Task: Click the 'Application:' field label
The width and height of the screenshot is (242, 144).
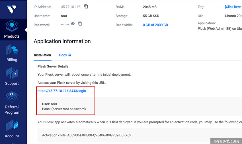Action: point(207,23)
